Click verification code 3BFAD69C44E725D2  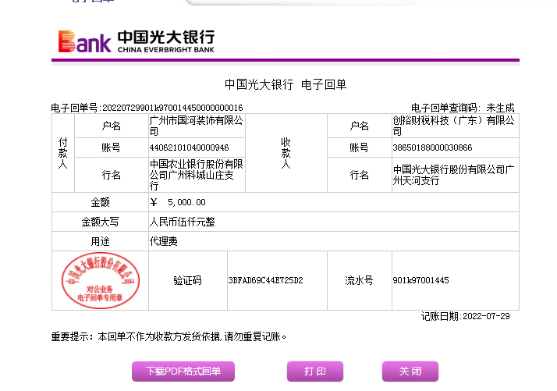[266, 280]
